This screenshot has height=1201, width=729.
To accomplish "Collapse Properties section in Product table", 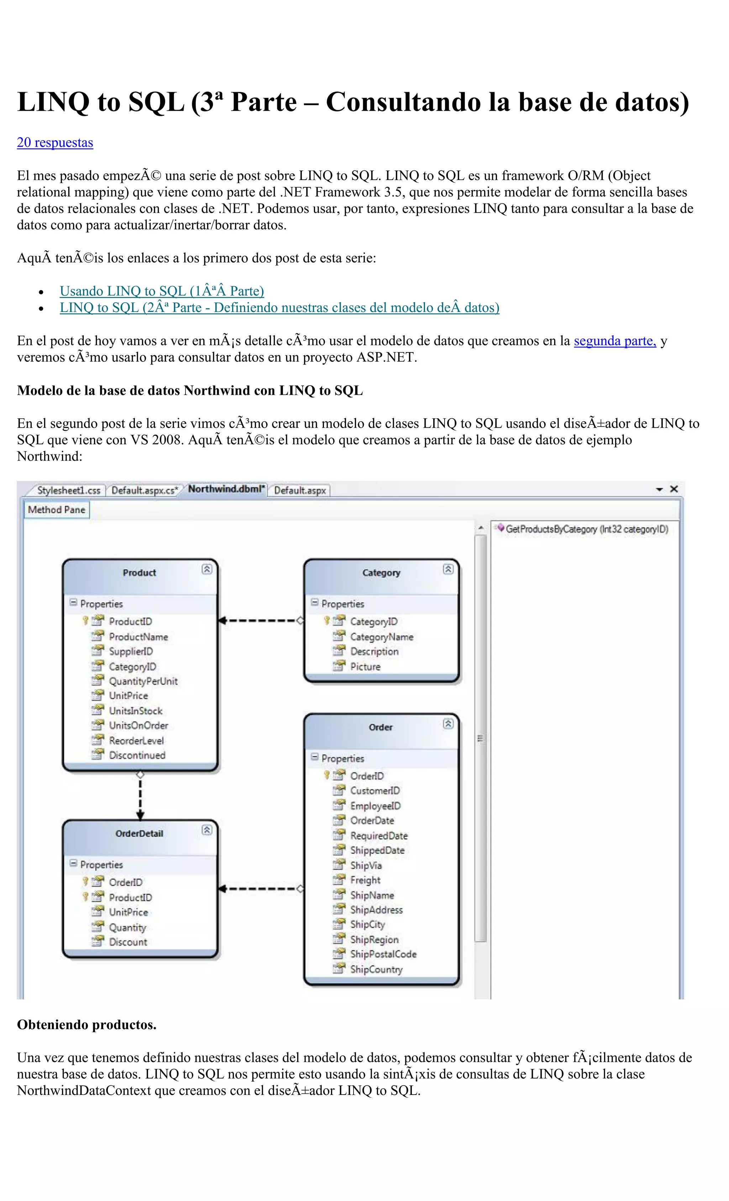I will tap(74, 602).
